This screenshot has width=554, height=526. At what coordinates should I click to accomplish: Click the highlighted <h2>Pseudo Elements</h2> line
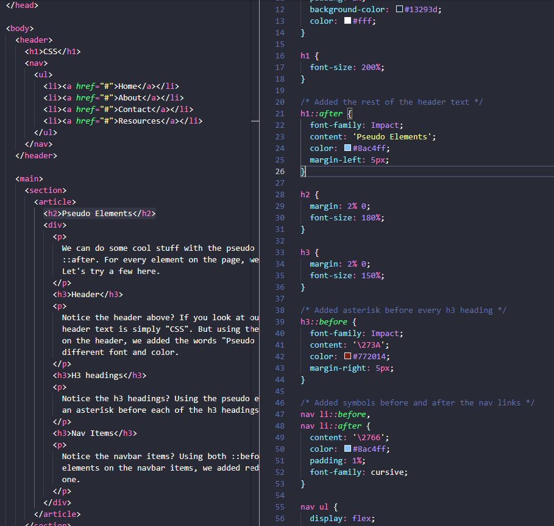(x=99, y=213)
